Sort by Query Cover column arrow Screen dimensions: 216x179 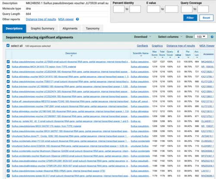click(170, 58)
